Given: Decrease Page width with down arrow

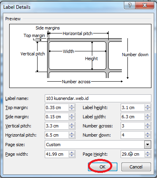Looking at the screenshot, I should (x=72, y=156).
